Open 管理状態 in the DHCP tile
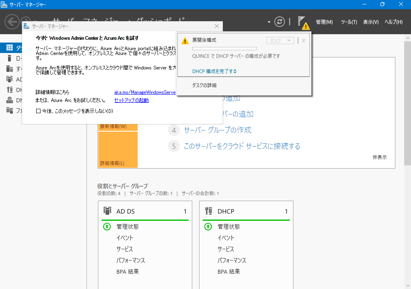This screenshot has height=289, width=411. click(x=229, y=227)
